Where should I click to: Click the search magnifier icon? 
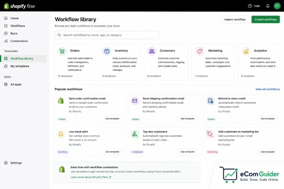59,35
